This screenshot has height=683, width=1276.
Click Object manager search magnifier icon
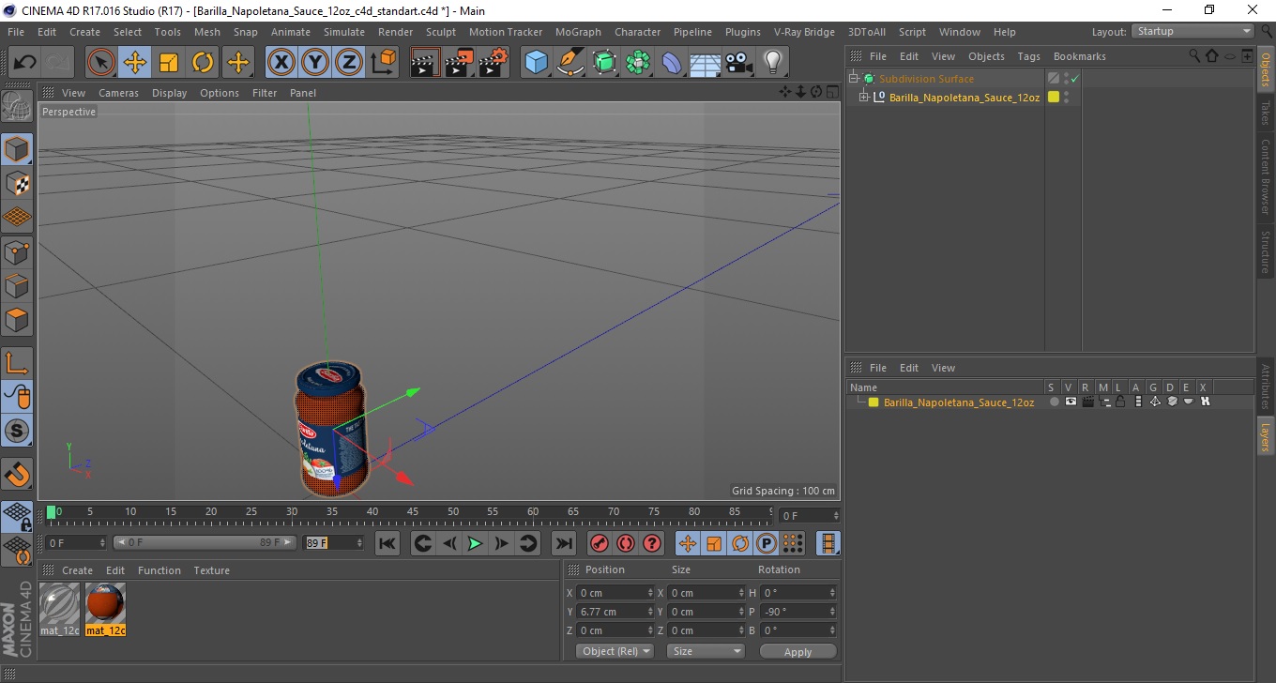[1193, 56]
